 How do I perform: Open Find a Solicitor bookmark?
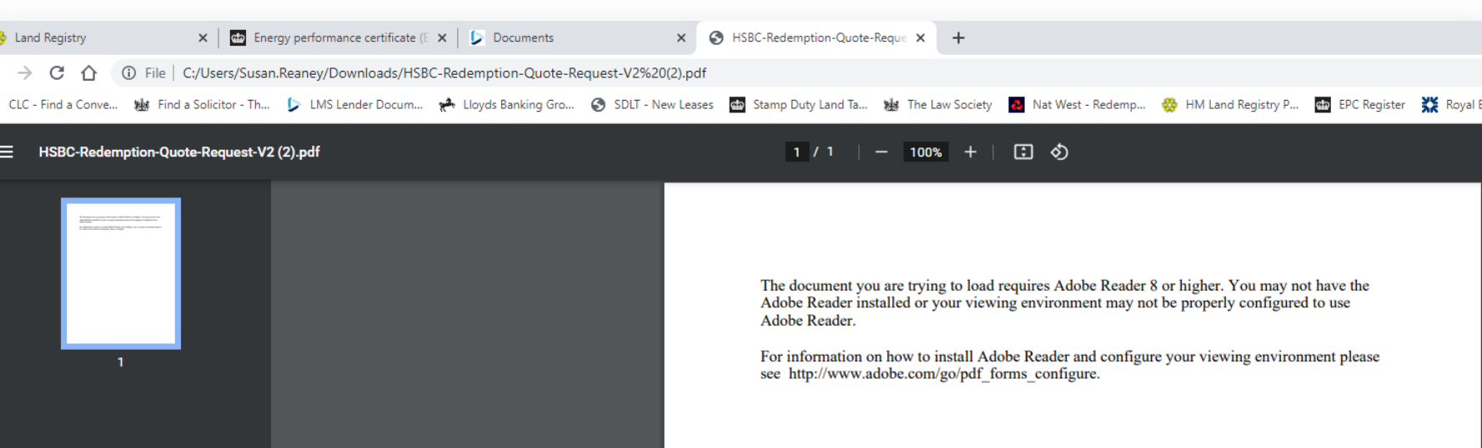pos(202,105)
